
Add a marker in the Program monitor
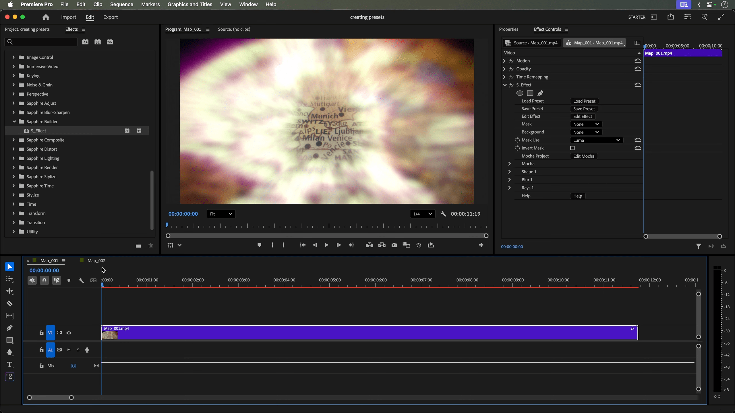tap(259, 245)
